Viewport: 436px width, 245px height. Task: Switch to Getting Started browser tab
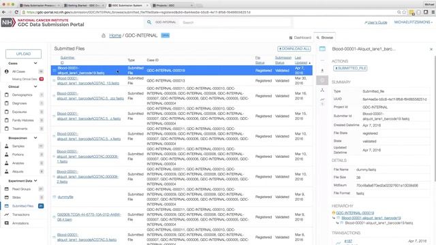pos(84,5)
